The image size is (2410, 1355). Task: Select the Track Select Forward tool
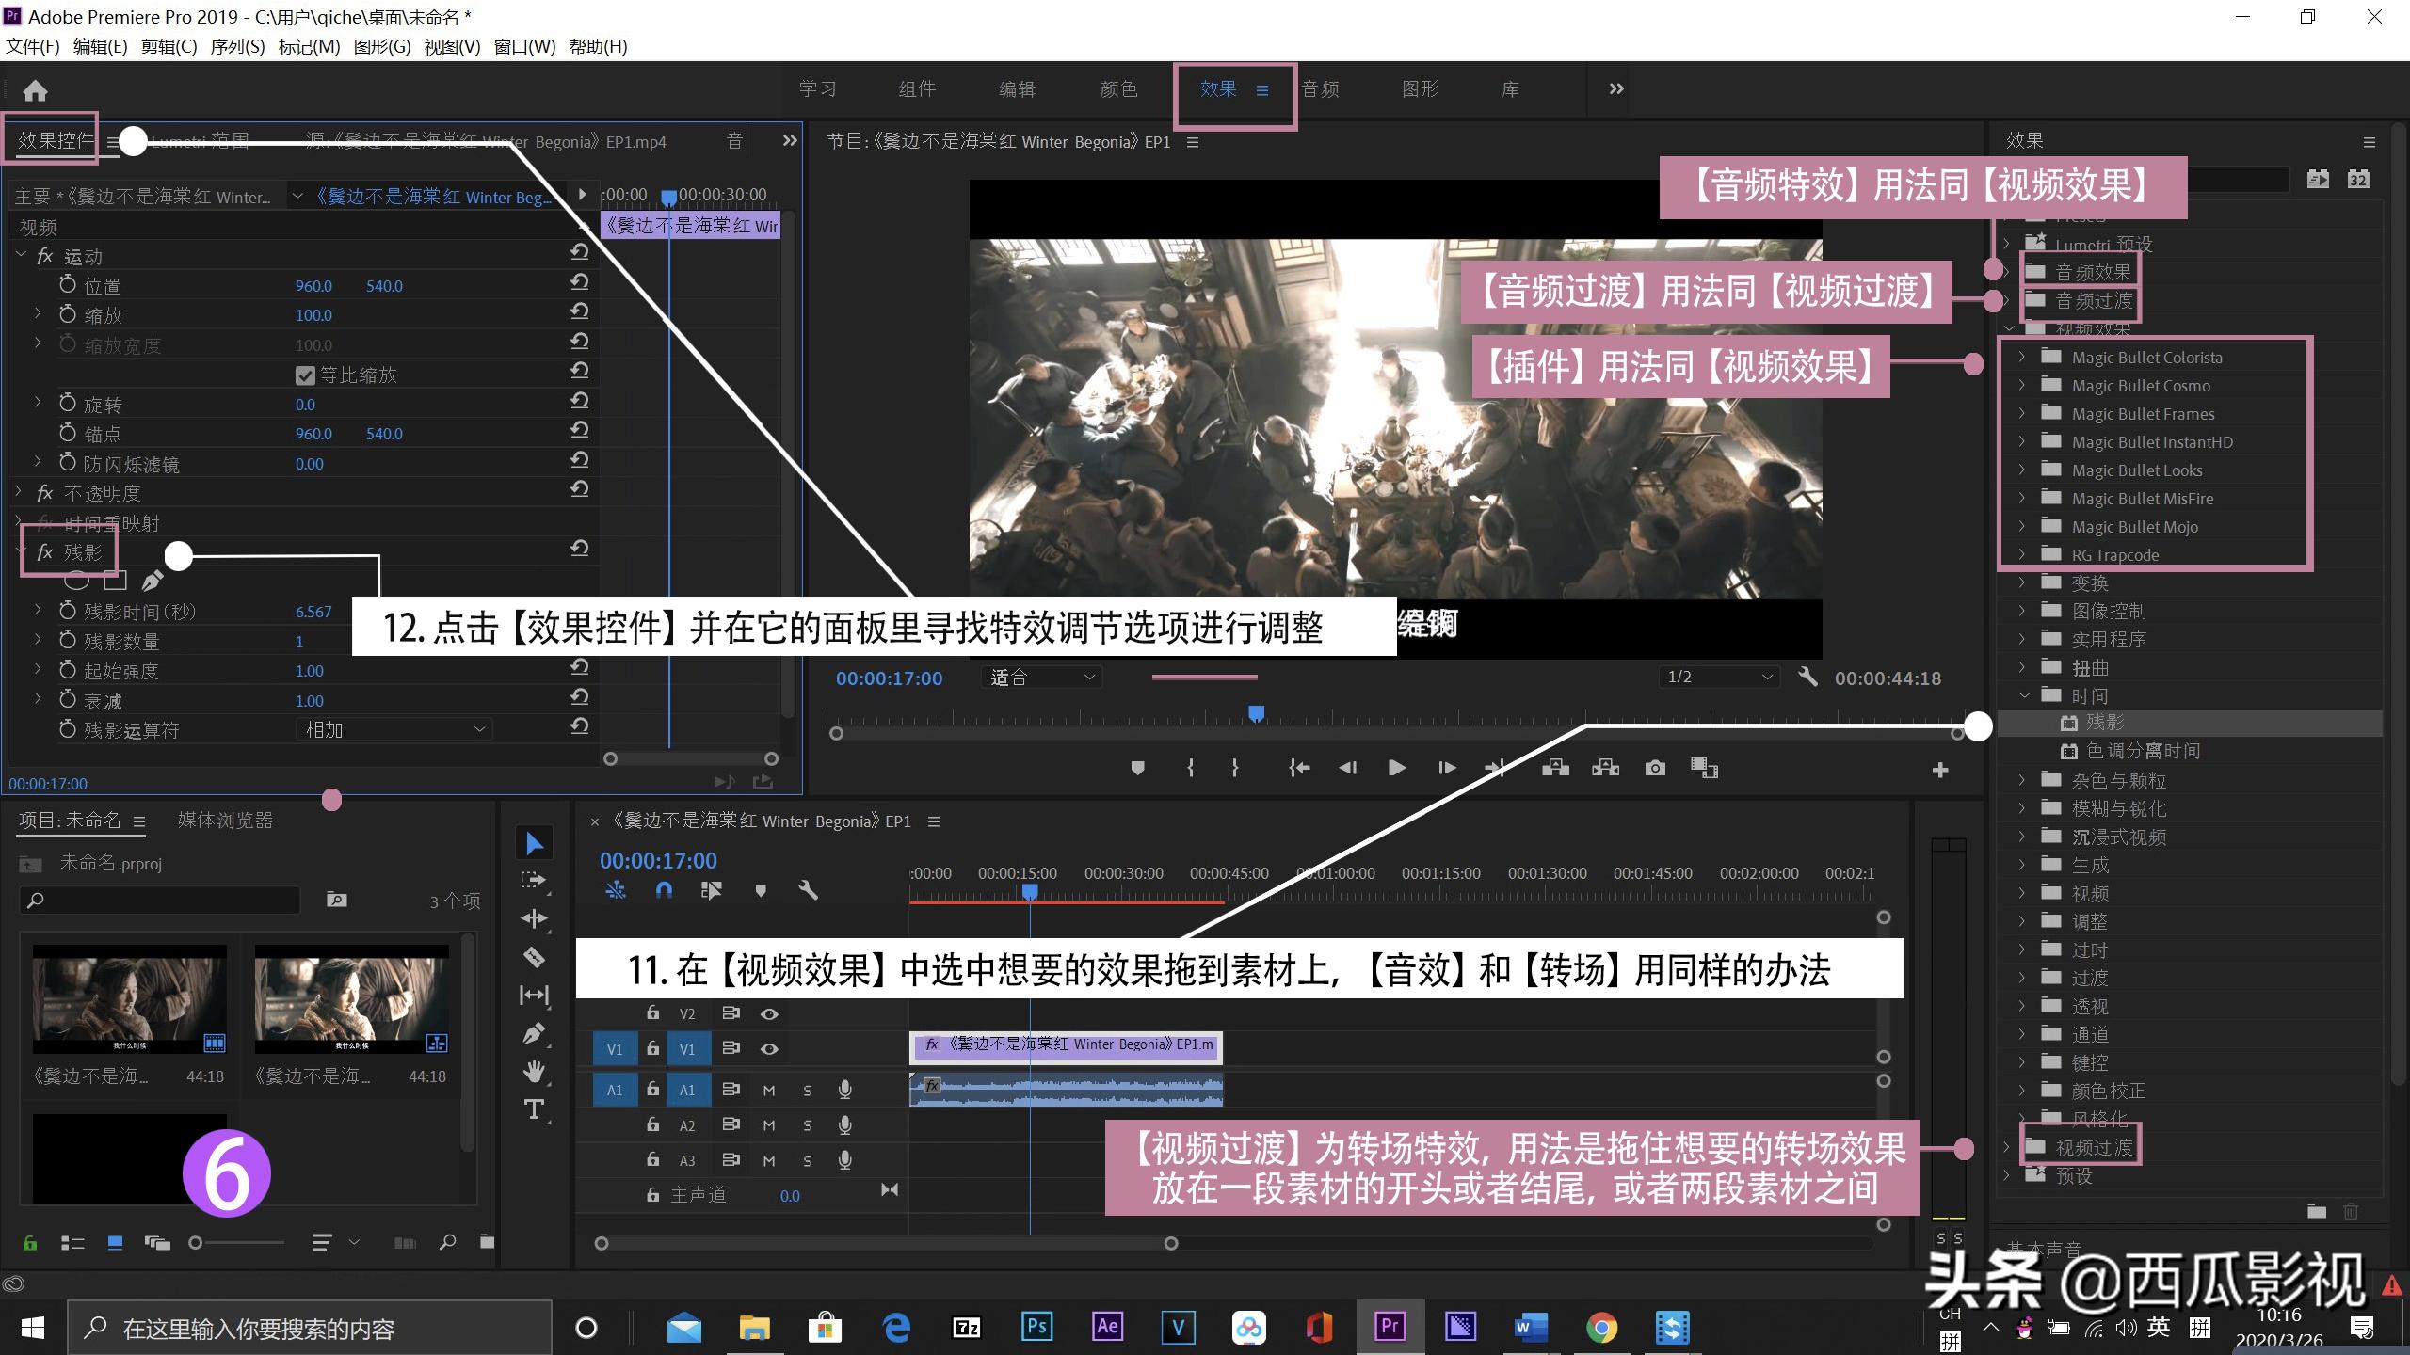534,879
